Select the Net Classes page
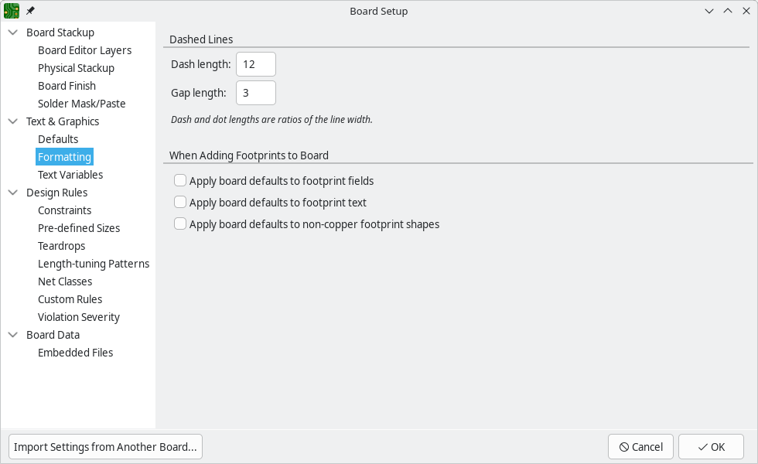The width and height of the screenshot is (758, 464). tap(66, 281)
